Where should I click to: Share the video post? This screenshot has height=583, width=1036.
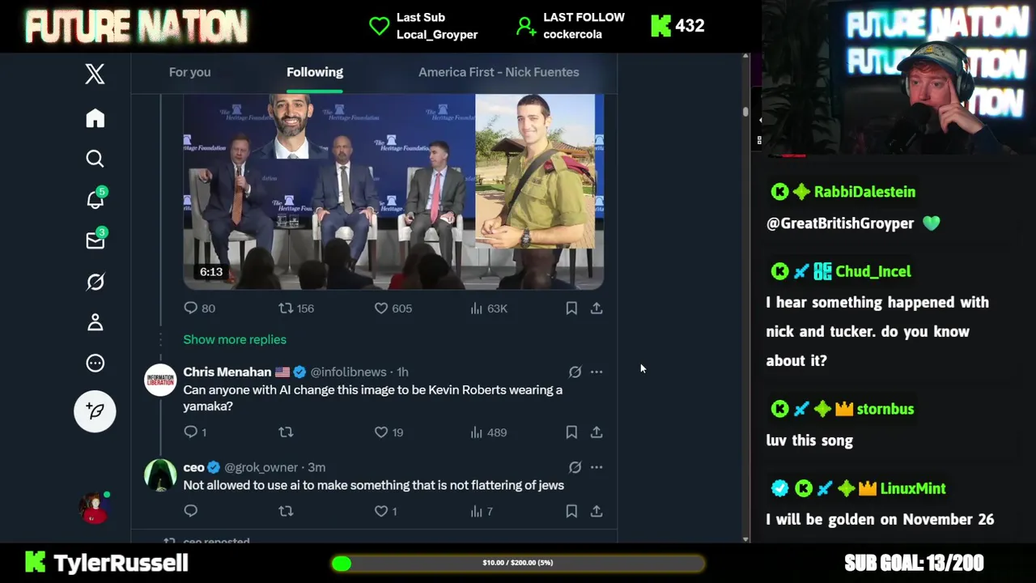pos(597,308)
